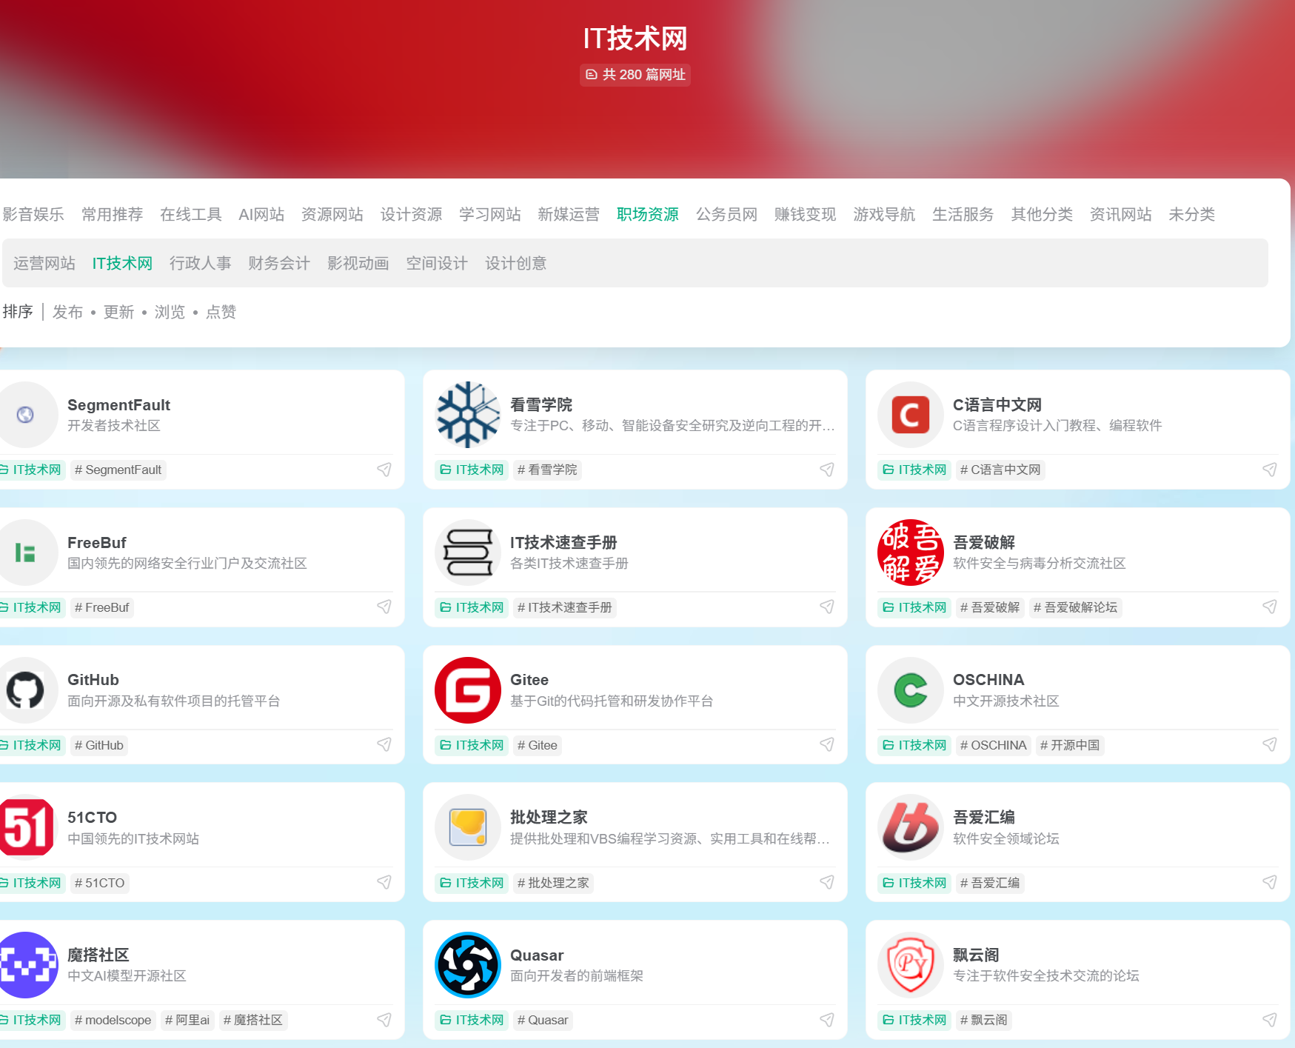Open the #吾爱破解论坛 tag

[1075, 607]
